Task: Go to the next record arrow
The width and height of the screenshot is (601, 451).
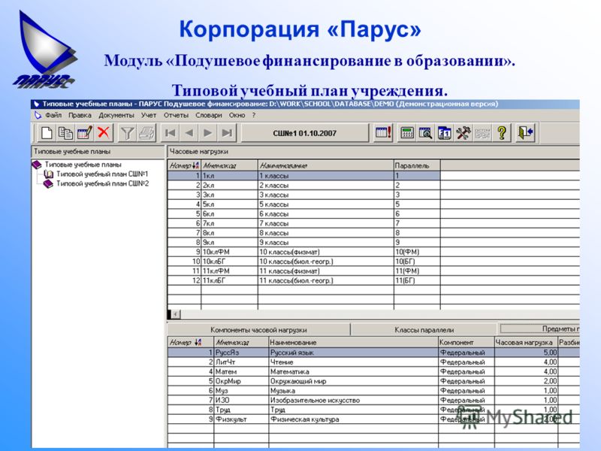Action: pyautogui.click(x=208, y=133)
